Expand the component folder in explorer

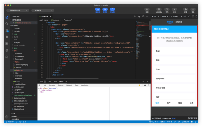pyautogui.click(x=19, y=56)
